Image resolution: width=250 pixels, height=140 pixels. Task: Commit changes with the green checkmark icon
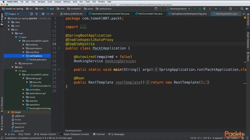point(225,9)
